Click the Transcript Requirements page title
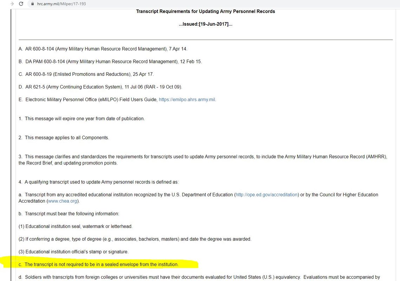Viewport: 400px width, 281px height. point(205,12)
